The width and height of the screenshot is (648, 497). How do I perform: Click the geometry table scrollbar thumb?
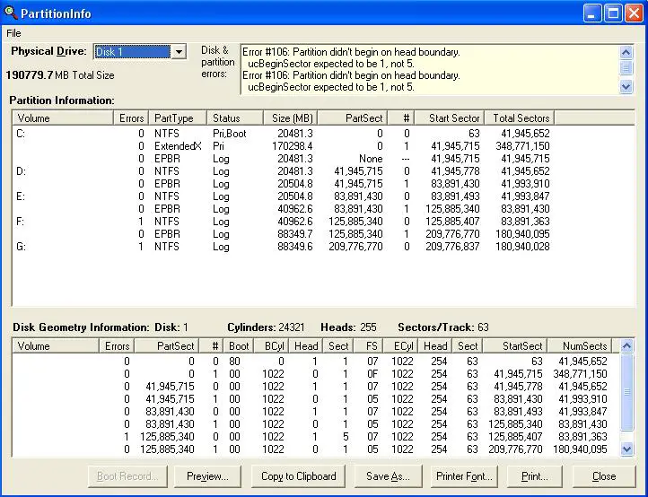point(627,392)
